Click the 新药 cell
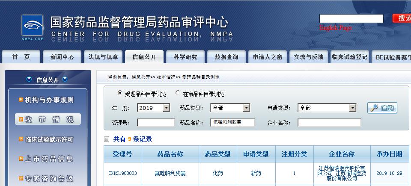411x186 pixels. click(256, 173)
